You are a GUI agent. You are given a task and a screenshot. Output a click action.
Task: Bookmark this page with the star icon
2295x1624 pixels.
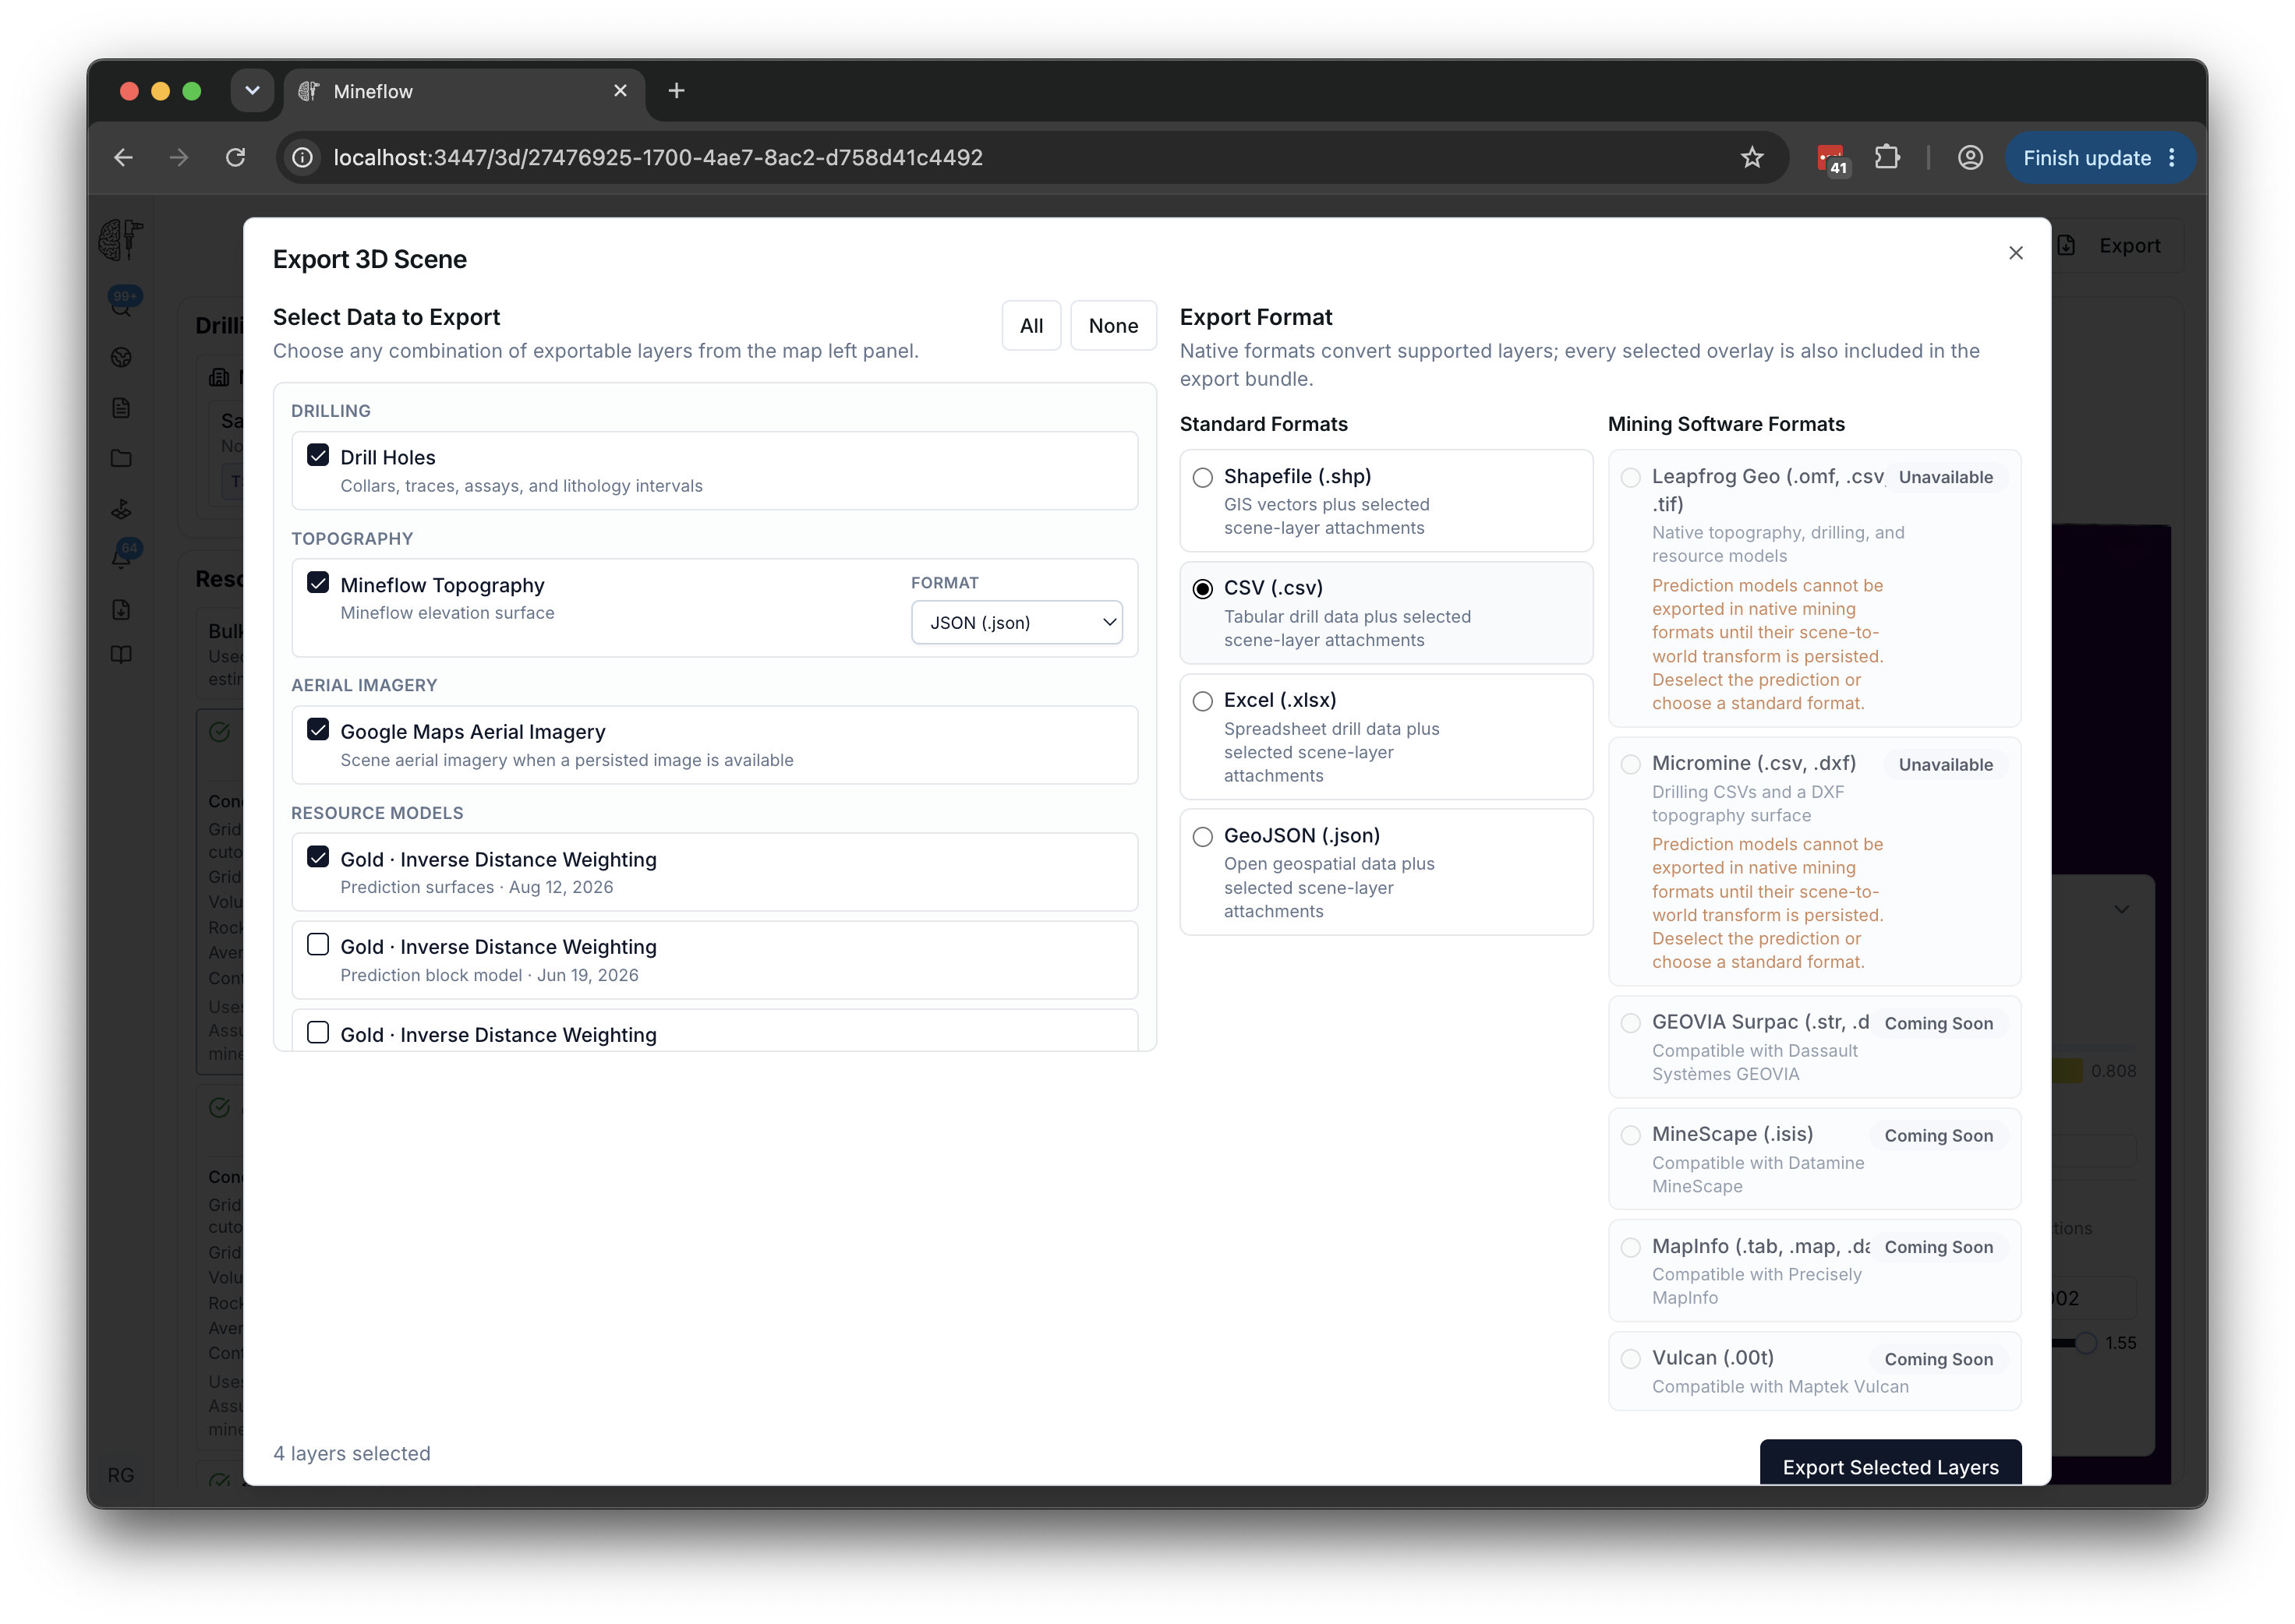[1752, 158]
